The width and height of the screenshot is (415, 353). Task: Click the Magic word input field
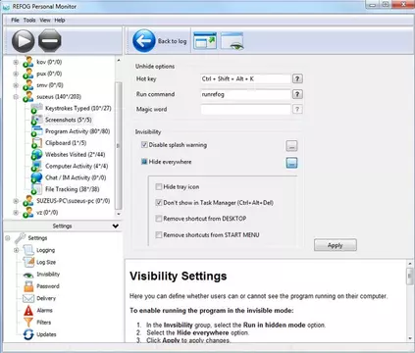245,109
